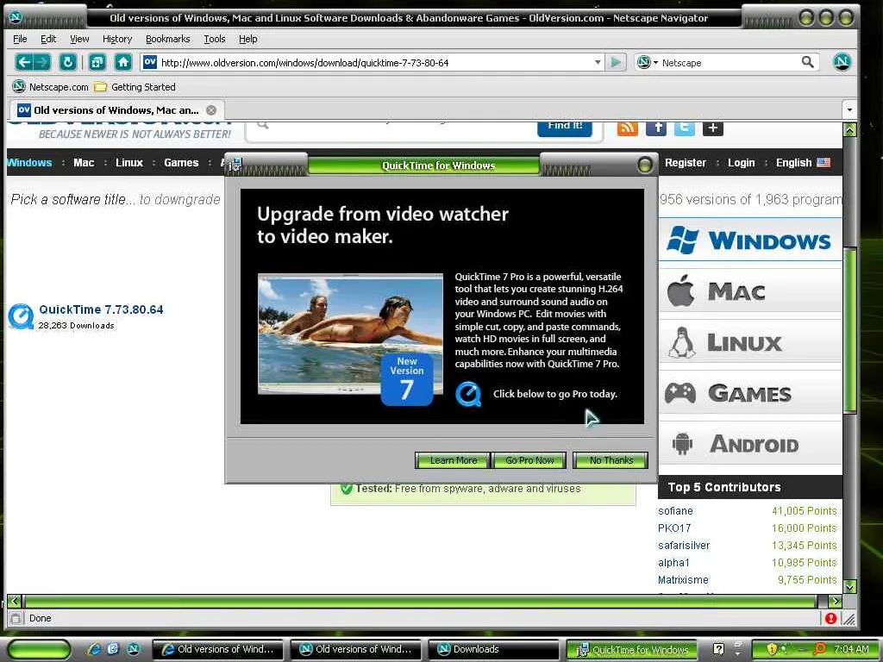Click the Mac category banner

(x=749, y=291)
